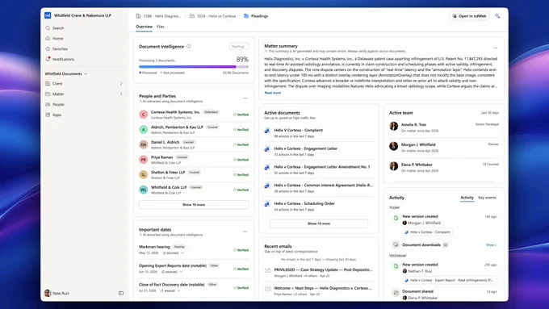This screenshot has height=309, width=549.
Task: Click 89% processing value
Action: 242,60
